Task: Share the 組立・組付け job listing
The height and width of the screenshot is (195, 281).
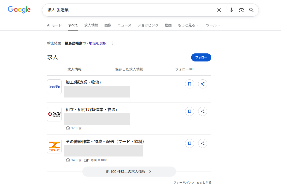Action: click(203, 111)
